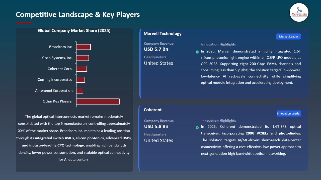The width and height of the screenshot is (321, 180).
Task: Select the Coherent Corp. bar
Action: [x=82, y=69]
